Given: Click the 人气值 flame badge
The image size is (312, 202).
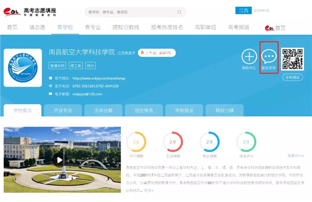Looking at the screenshot, I should pos(157,53).
